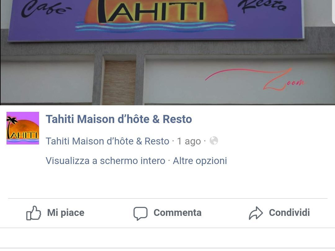
Task: Click the thumbs-up like icon
Action: (x=33, y=213)
